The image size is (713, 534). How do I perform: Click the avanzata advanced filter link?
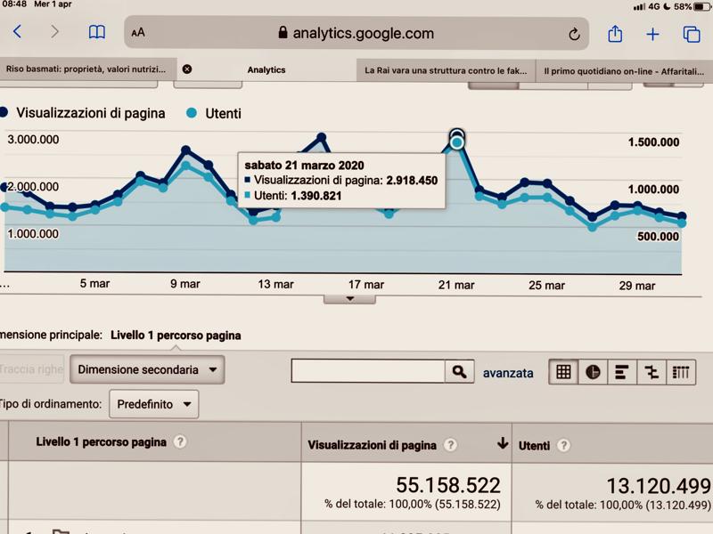(x=508, y=373)
